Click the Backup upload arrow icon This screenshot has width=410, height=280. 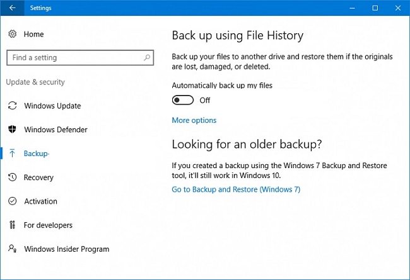tap(12, 153)
